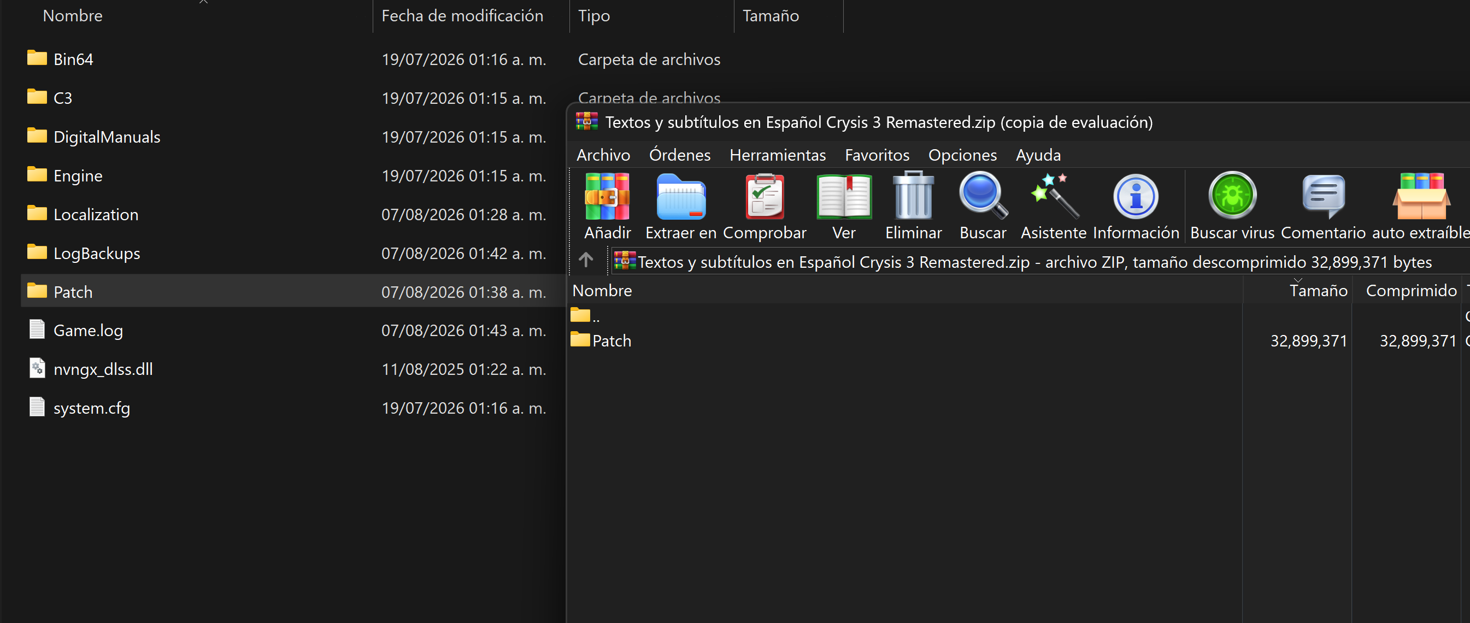Select the Patch folder icon inside the archive
Viewport: 1470px width, 623px height.
[x=580, y=340]
